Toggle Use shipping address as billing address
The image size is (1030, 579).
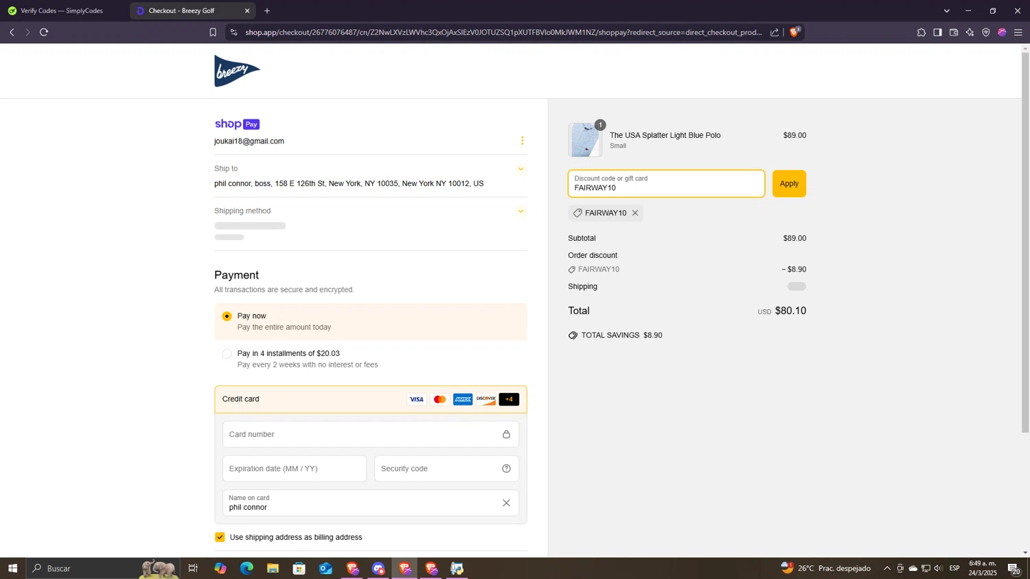(220, 537)
